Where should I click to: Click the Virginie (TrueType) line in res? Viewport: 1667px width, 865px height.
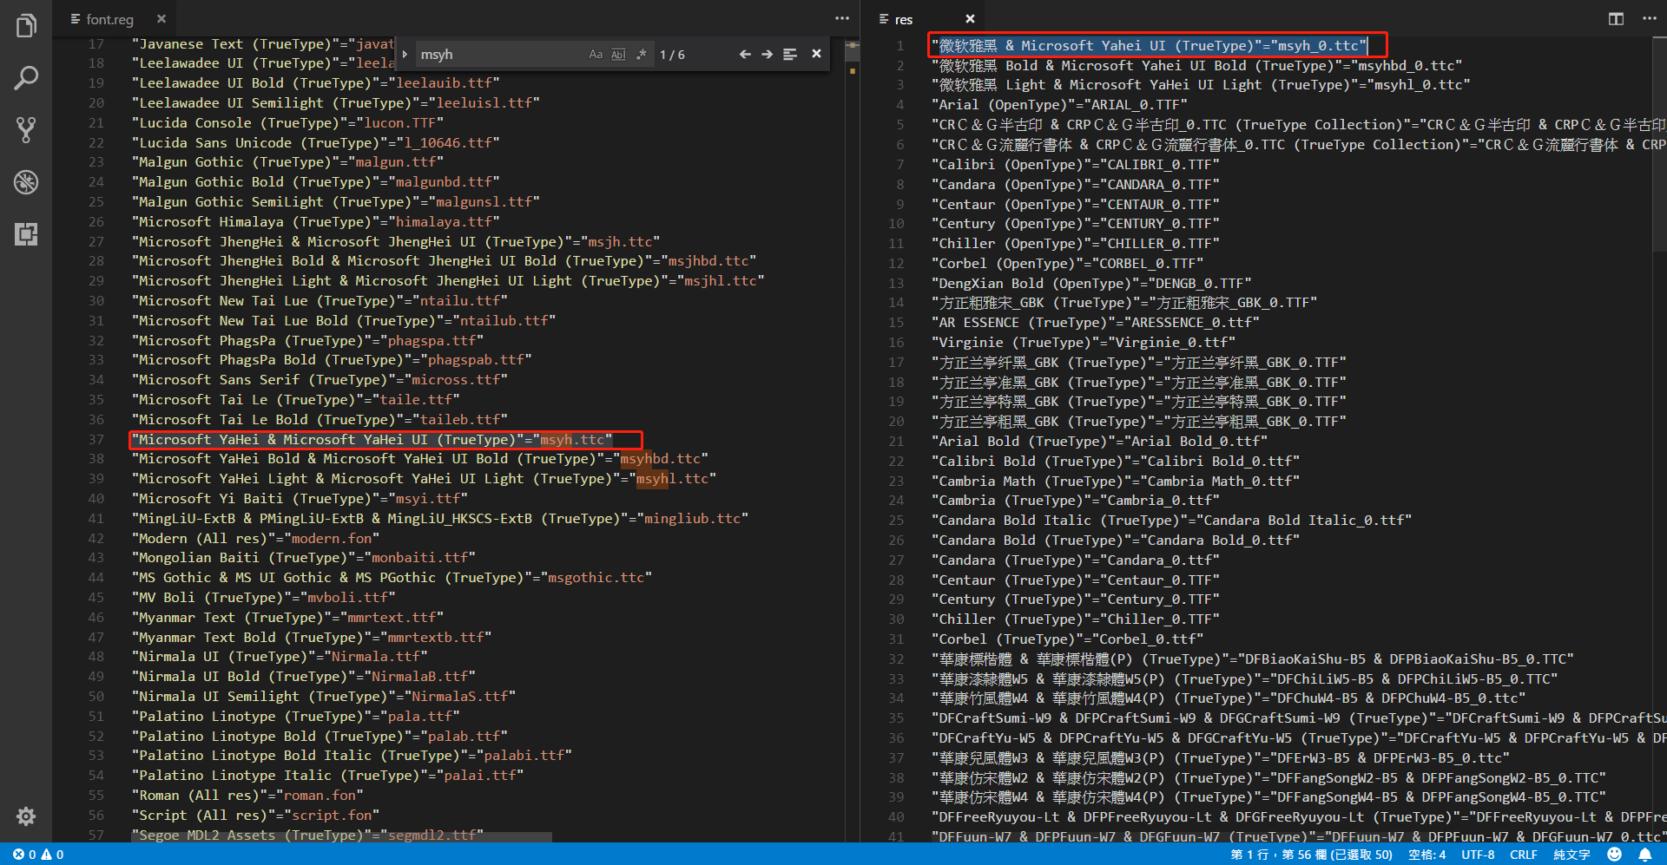tap(1084, 343)
